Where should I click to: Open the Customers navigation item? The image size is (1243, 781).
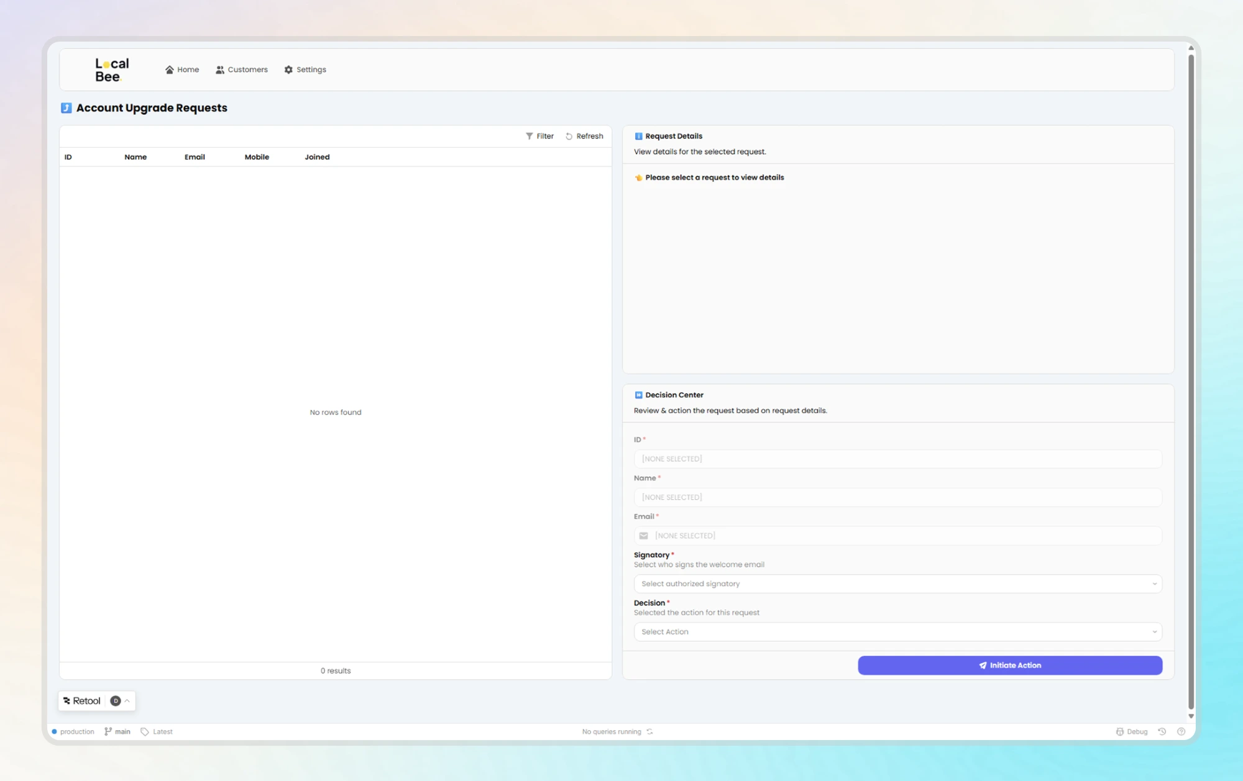pos(242,70)
